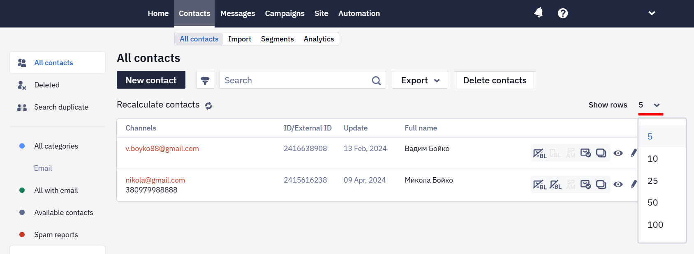
Task: Click the Recalculate contacts refresh icon
Action: tap(208, 105)
